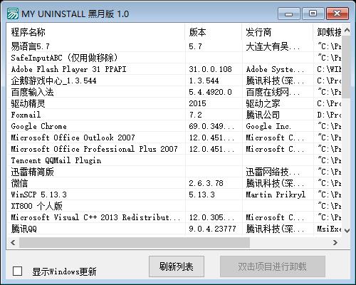
Task: Click the vertical scrollbar down arrow
Action: tap(347, 230)
